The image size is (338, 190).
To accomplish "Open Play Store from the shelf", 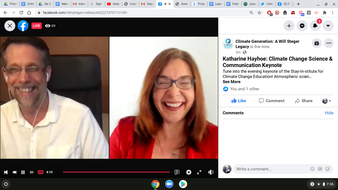I will point(183,184).
